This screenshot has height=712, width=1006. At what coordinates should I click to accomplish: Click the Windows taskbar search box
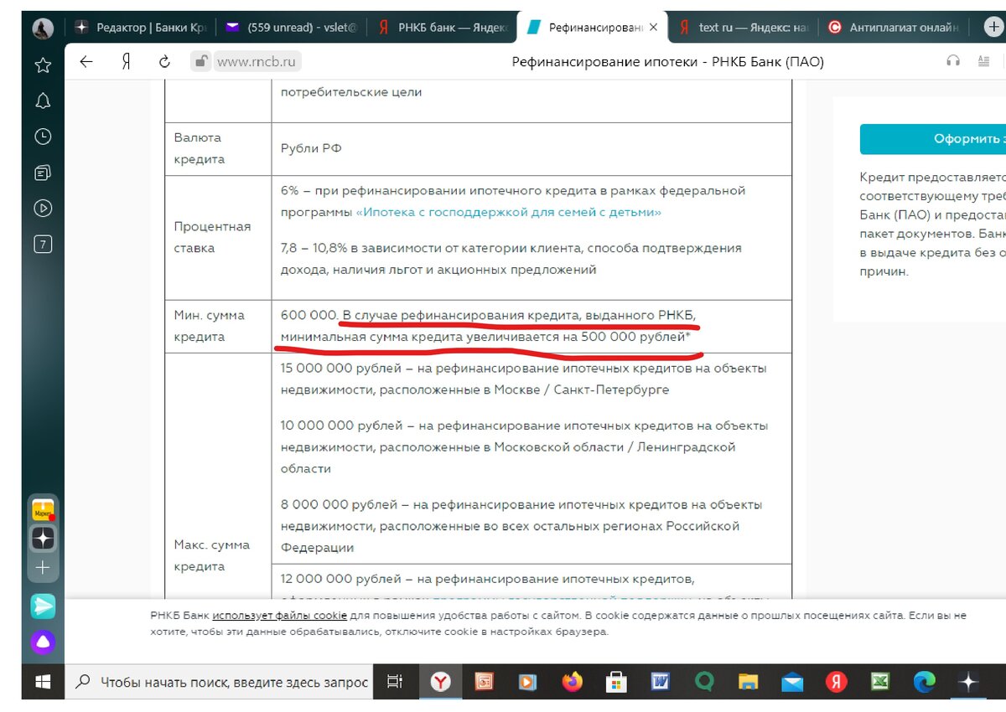click(218, 682)
